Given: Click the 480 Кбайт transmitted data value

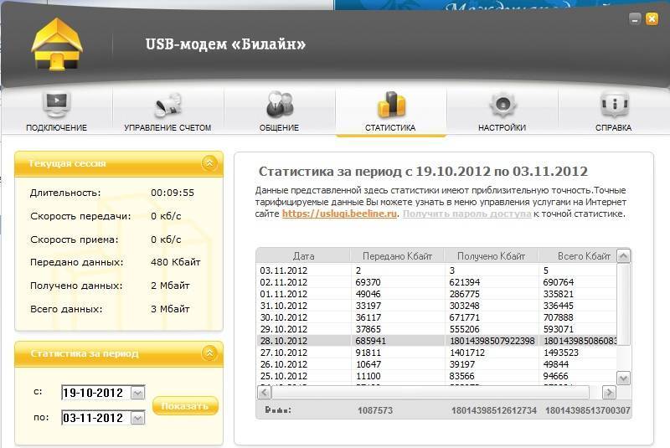Looking at the screenshot, I should pyautogui.click(x=176, y=262).
